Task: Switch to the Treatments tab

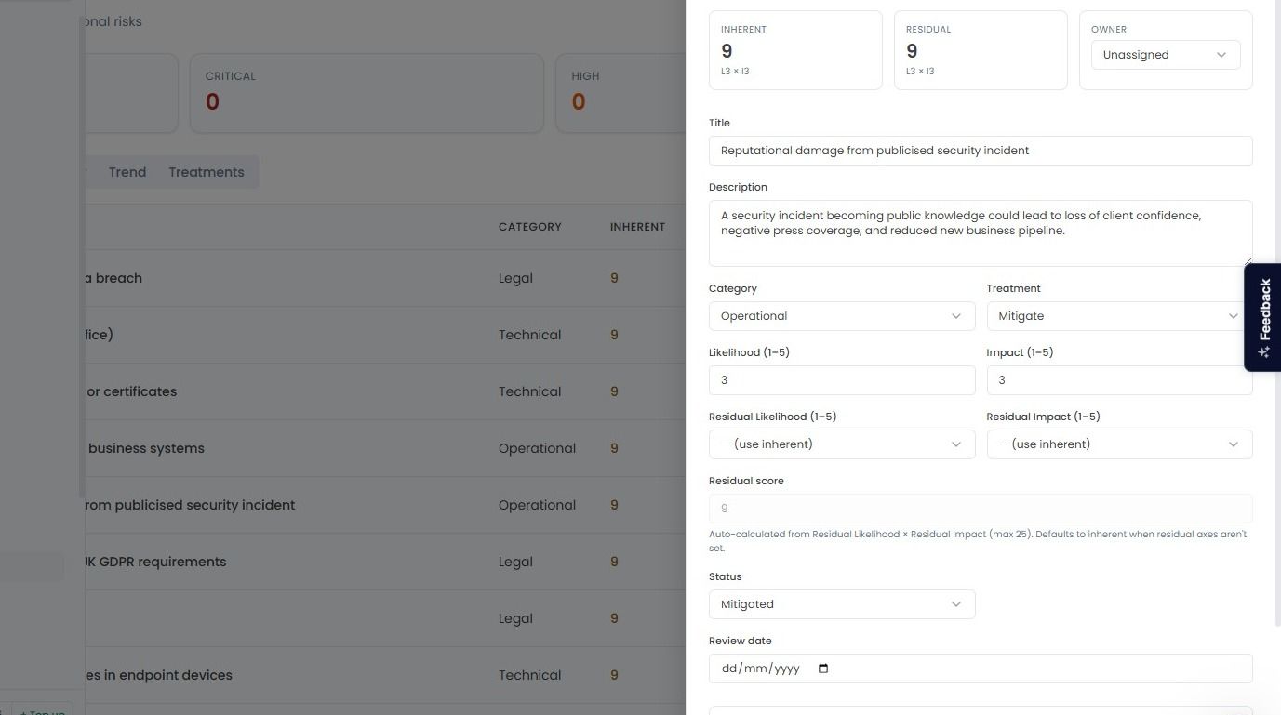Action: click(207, 172)
